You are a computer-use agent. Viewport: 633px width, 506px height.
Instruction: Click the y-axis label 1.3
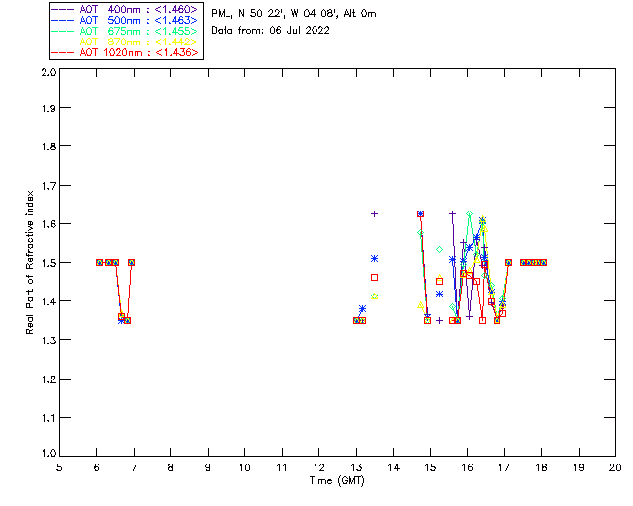tap(48, 341)
